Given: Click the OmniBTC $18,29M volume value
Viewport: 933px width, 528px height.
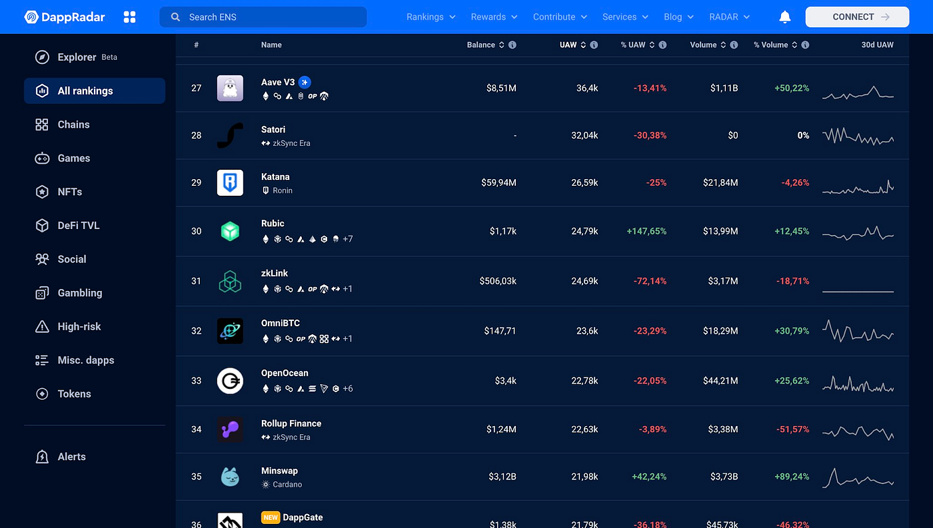Looking at the screenshot, I should point(720,331).
